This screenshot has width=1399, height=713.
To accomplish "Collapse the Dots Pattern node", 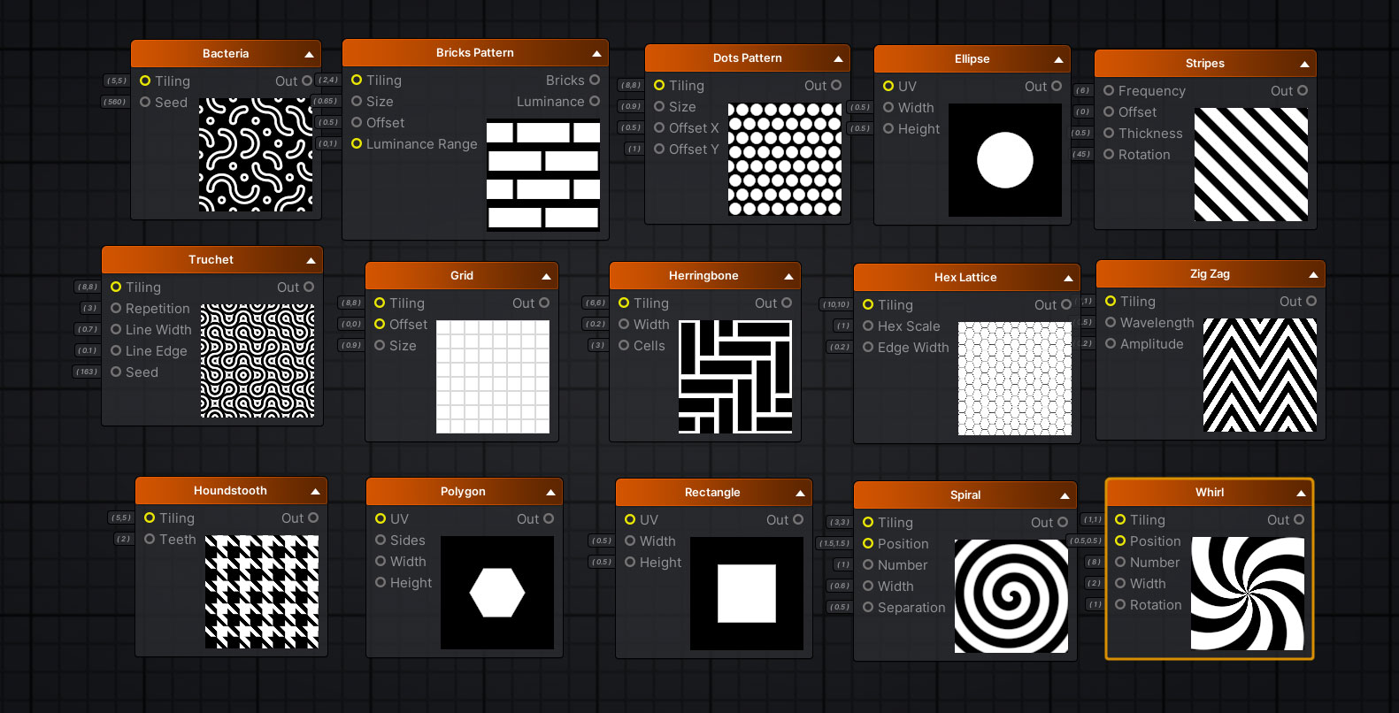I will pos(838,58).
